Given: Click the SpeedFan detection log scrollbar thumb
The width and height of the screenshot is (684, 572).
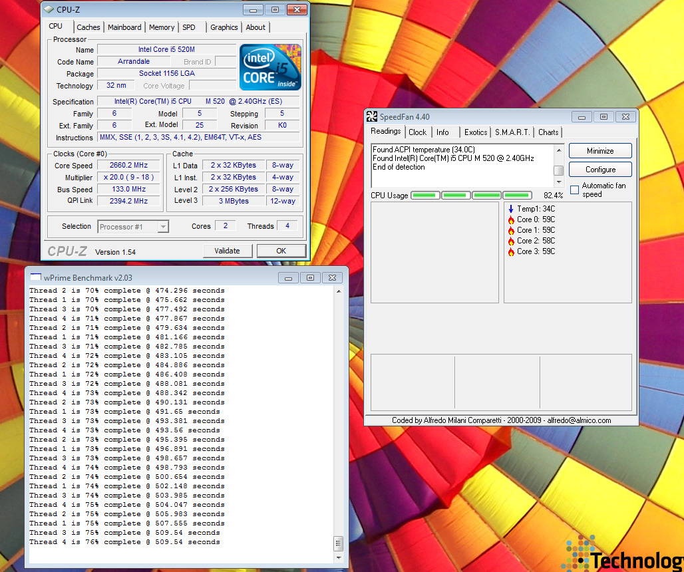Looking at the screenshot, I should pyautogui.click(x=558, y=170).
